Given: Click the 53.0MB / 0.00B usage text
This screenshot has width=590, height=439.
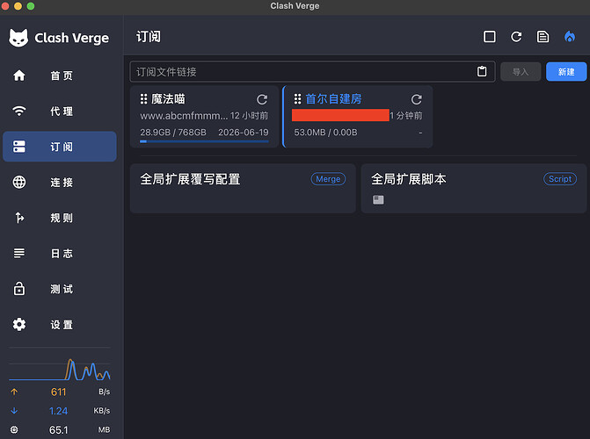Looking at the screenshot, I should click(x=326, y=133).
